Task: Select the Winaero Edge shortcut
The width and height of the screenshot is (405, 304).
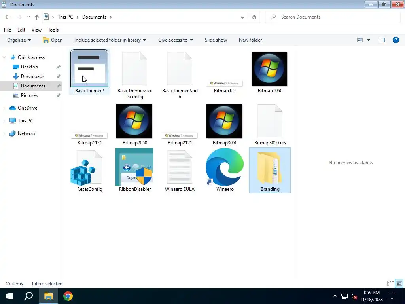Action: pyautogui.click(x=225, y=170)
